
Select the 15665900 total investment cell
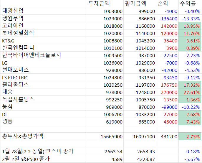pos(105,136)
